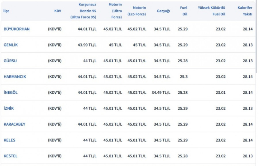Click the Kalorifer Yakıtı column header
The height and width of the screenshot is (166, 259).
pos(245,11)
